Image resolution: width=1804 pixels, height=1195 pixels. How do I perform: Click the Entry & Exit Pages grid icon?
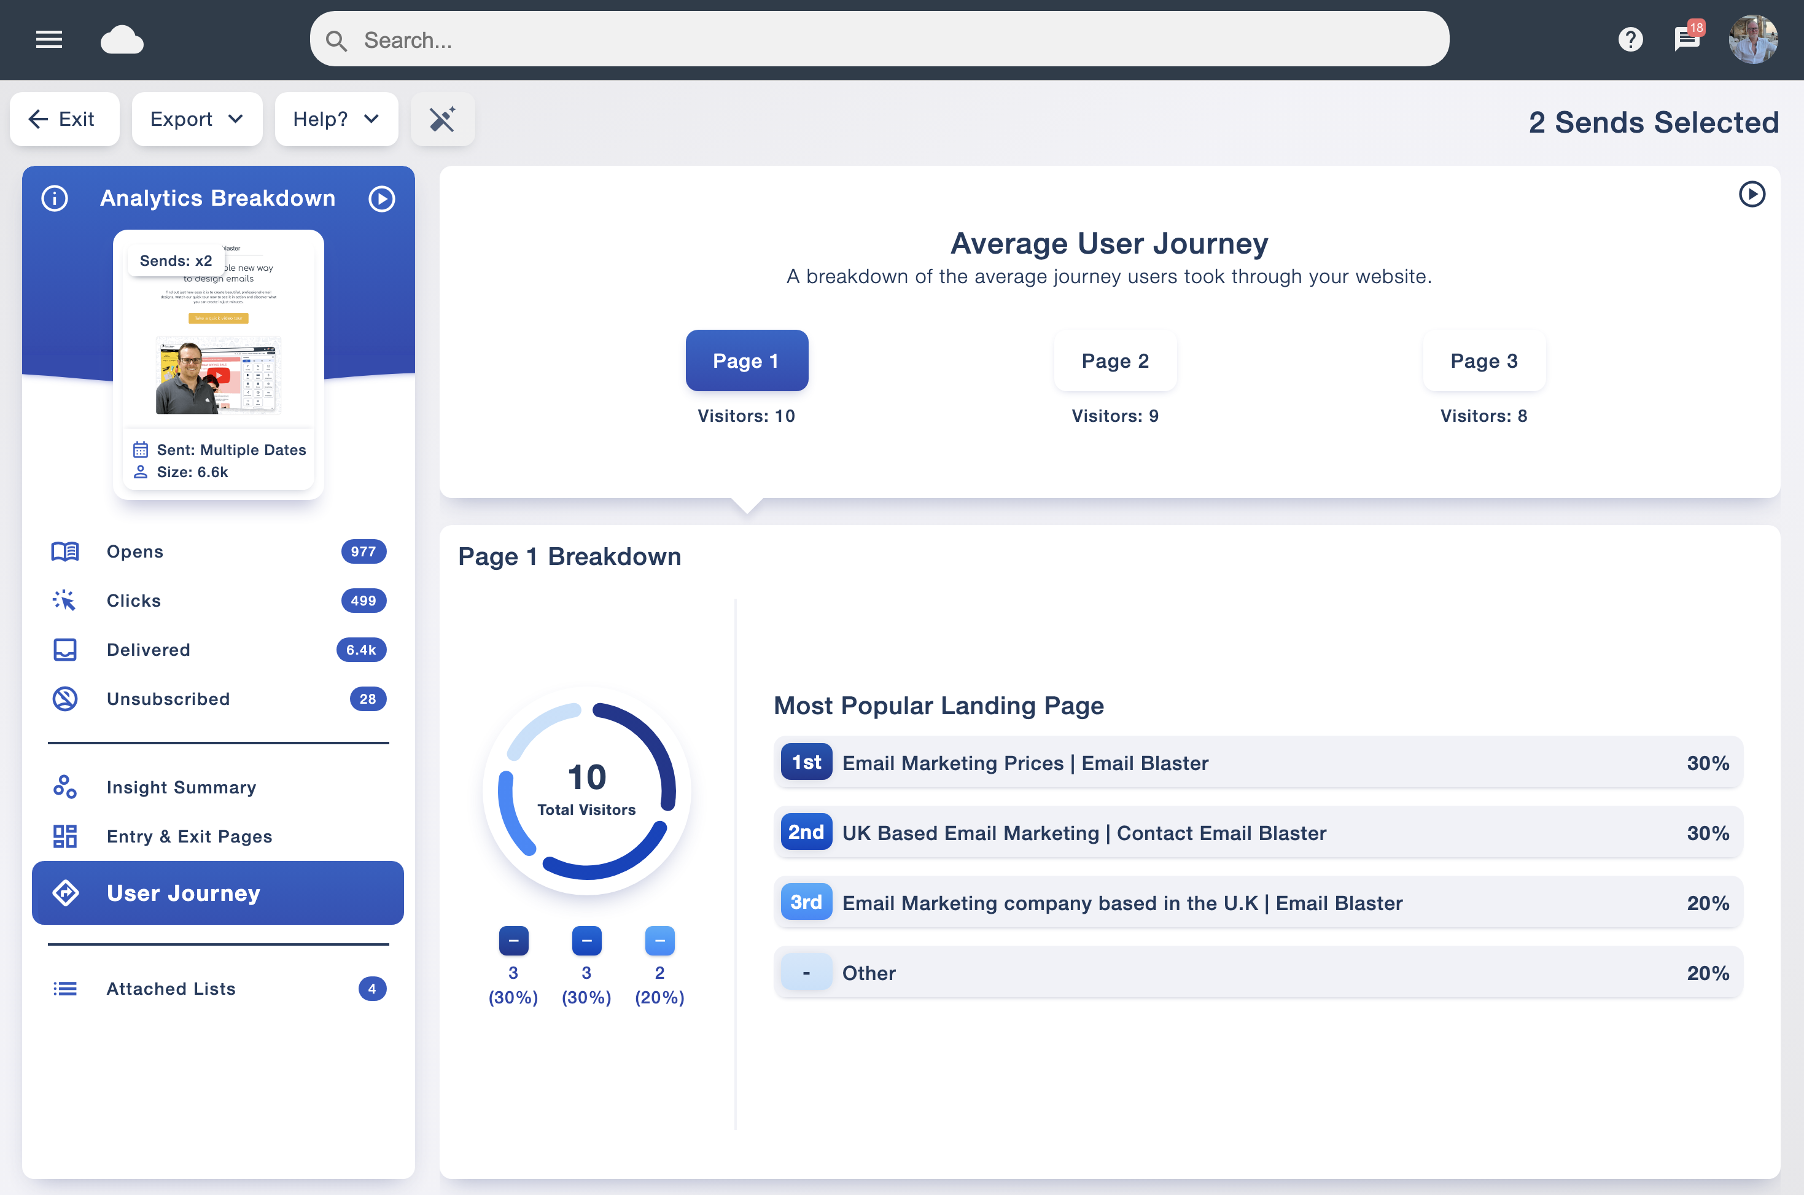point(64,836)
